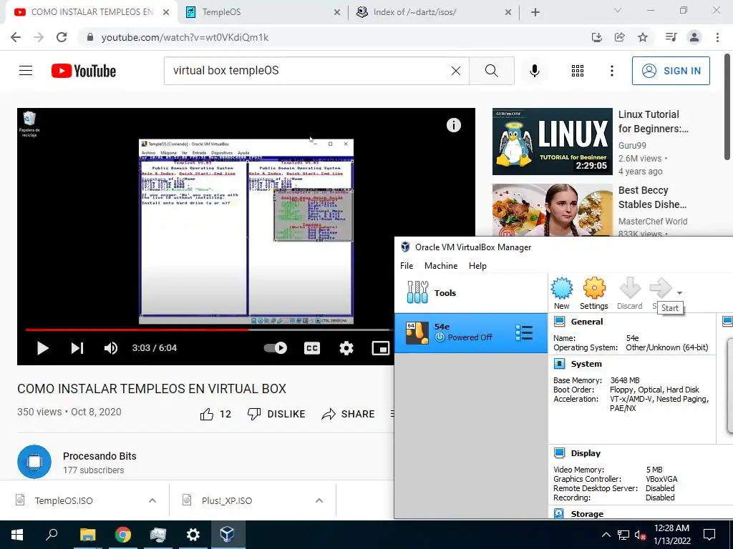Open VirtualBox Settings gear icon
The image size is (733, 549).
594,288
